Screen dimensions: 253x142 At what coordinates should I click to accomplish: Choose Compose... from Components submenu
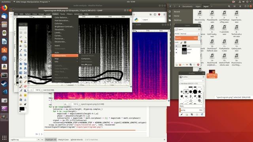click(86, 59)
